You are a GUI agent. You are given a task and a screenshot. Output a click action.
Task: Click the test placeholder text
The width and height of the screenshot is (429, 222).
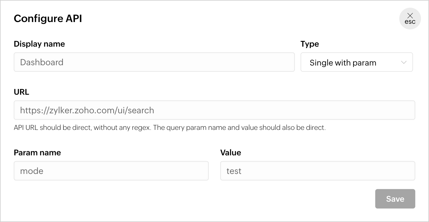point(234,171)
